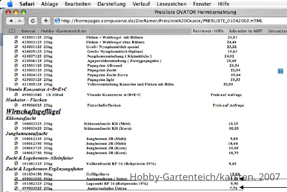Open the Safari application menu
The width and height of the screenshot is (287, 192).
pyautogui.click(x=27, y=4)
